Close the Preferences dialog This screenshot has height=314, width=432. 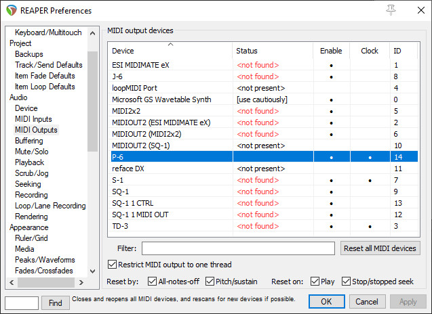(420, 10)
